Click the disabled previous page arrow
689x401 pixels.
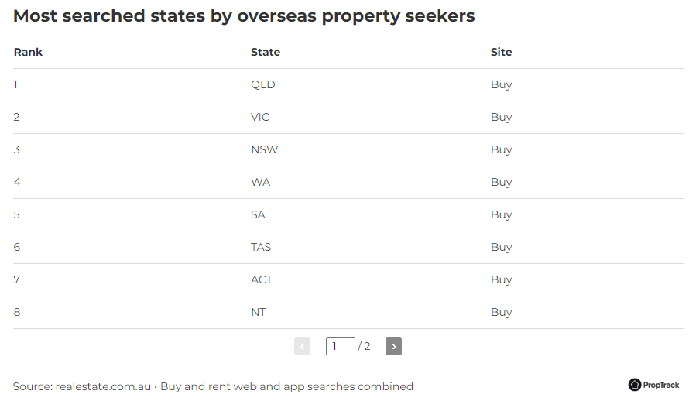(x=303, y=346)
